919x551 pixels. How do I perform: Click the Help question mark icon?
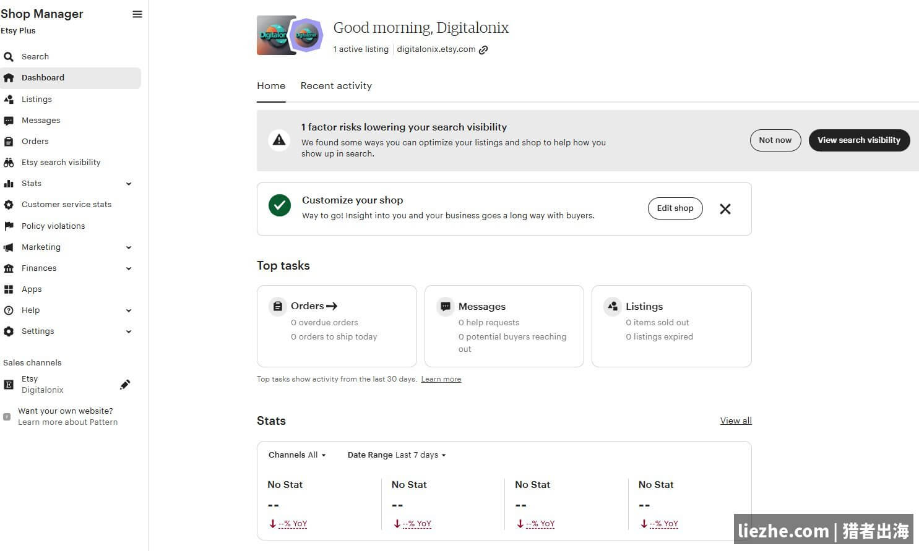(9, 310)
